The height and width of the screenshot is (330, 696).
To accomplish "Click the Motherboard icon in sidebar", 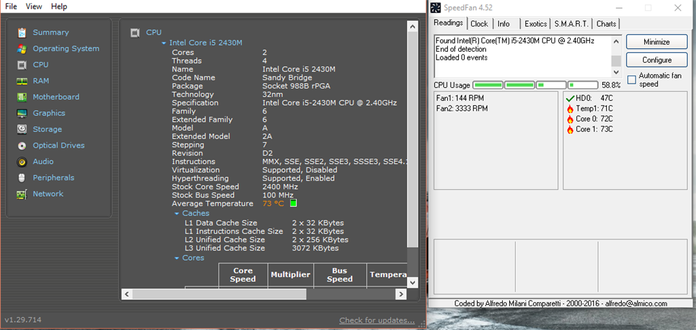I will coord(22,97).
